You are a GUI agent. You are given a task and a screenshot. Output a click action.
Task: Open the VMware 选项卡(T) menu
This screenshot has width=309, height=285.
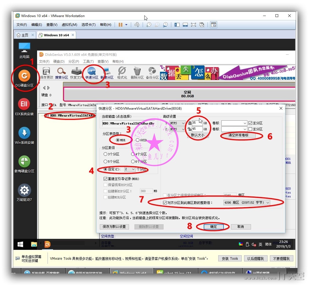pyautogui.click(x=89, y=25)
